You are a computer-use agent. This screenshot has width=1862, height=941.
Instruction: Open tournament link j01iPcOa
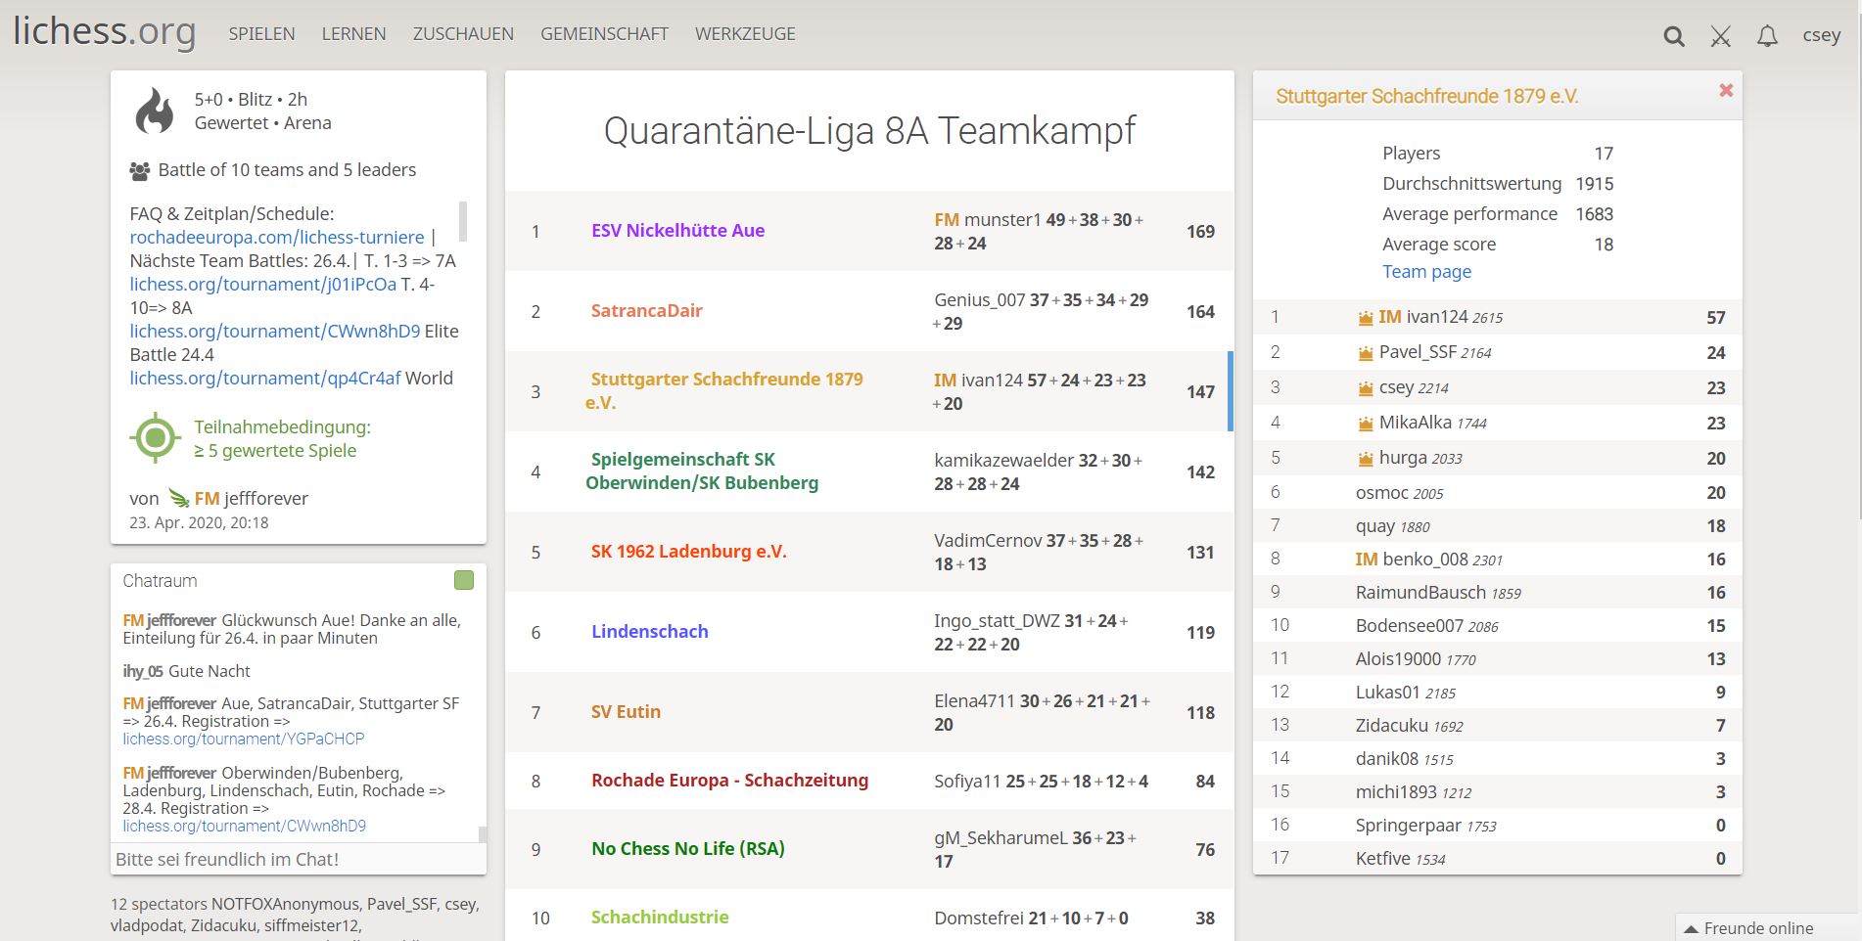click(x=262, y=284)
